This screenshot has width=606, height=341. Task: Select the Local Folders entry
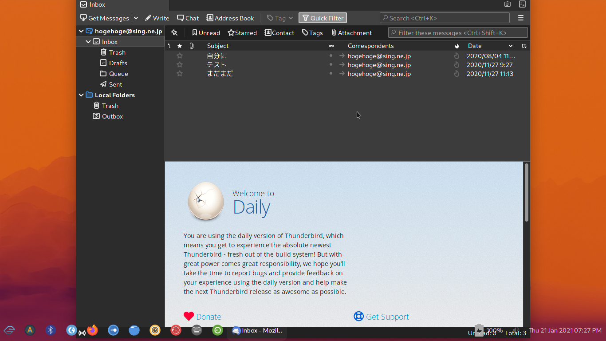pyautogui.click(x=114, y=95)
